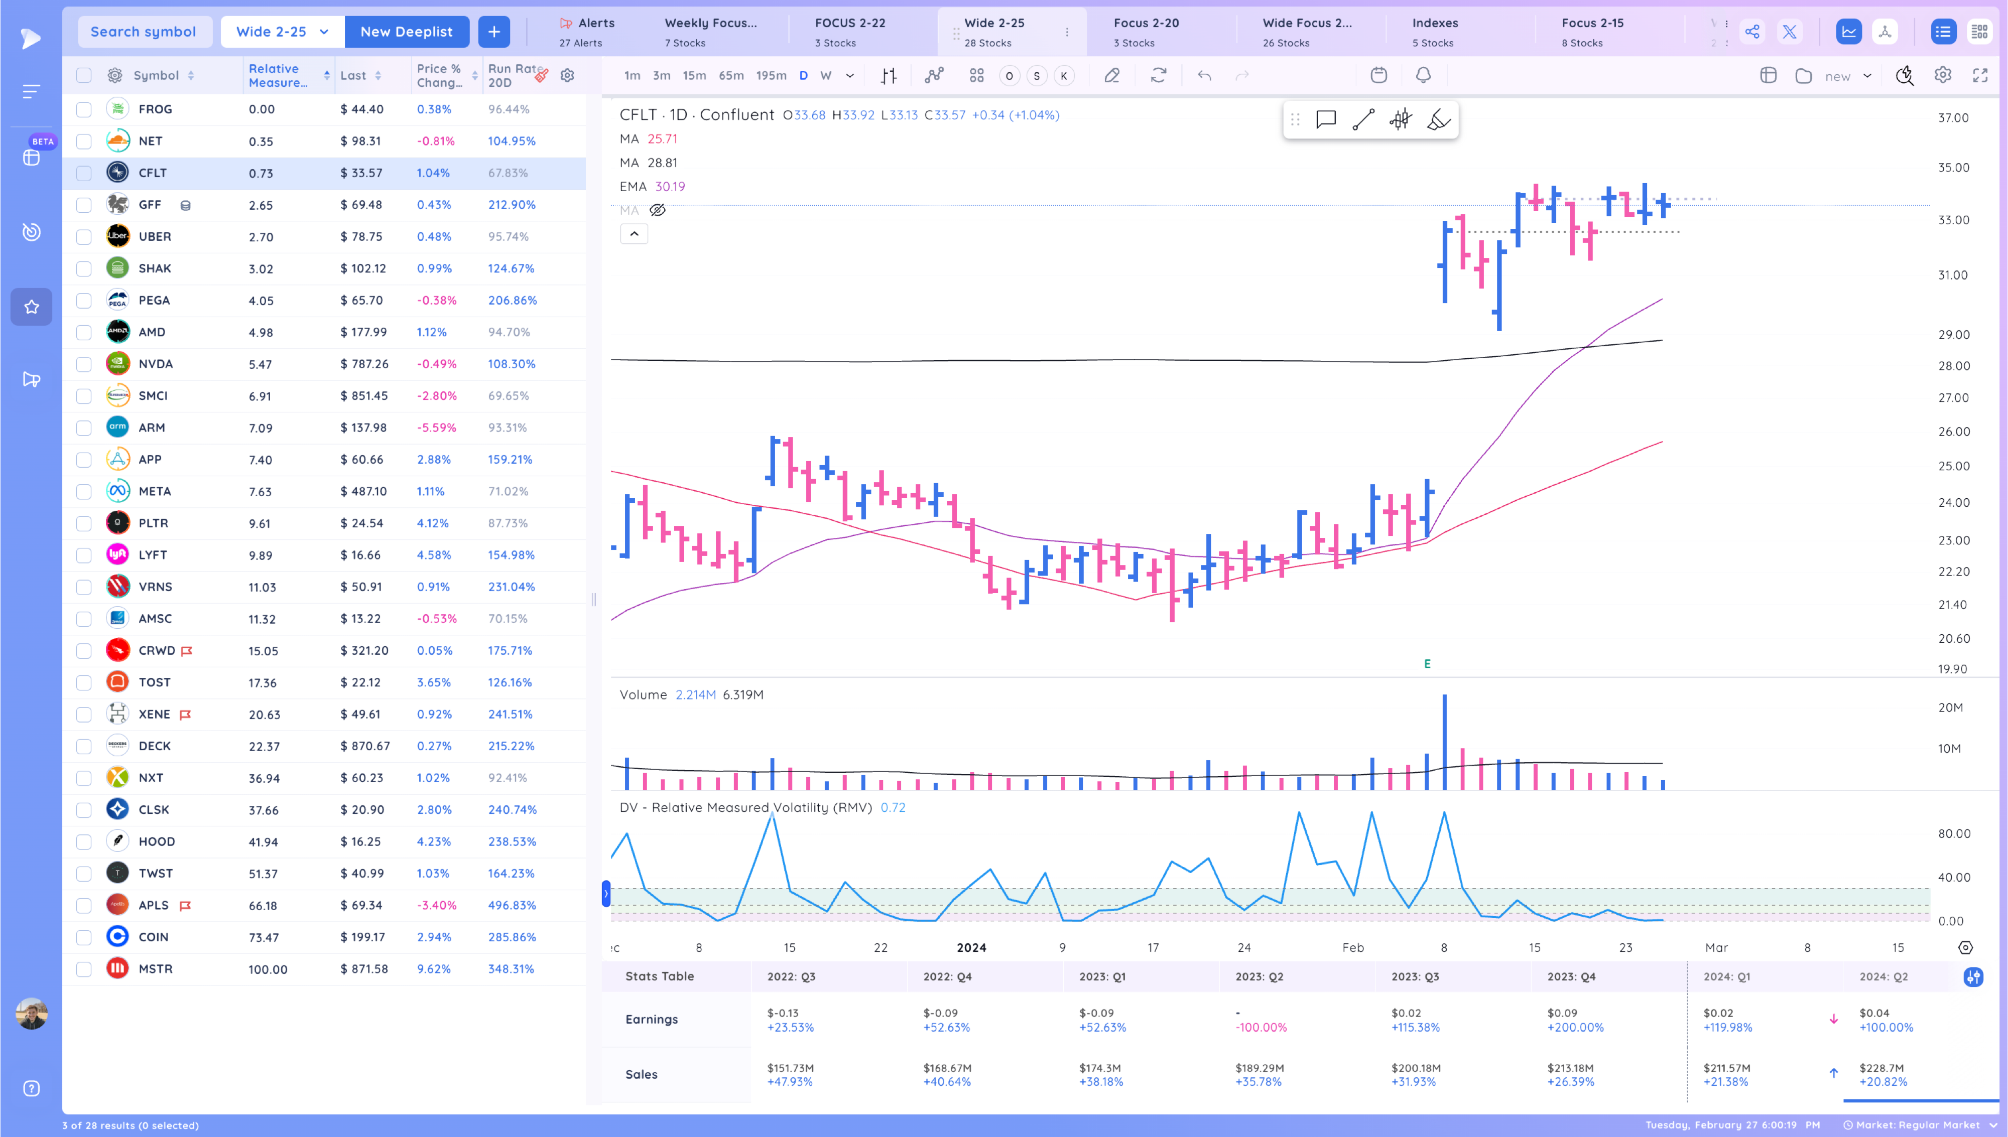
Task: Check the NET row checkbox
Action: point(83,141)
